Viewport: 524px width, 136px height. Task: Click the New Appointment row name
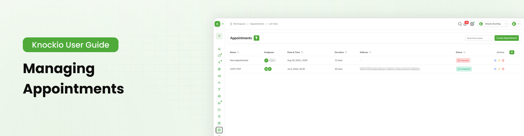pos(239,60)
